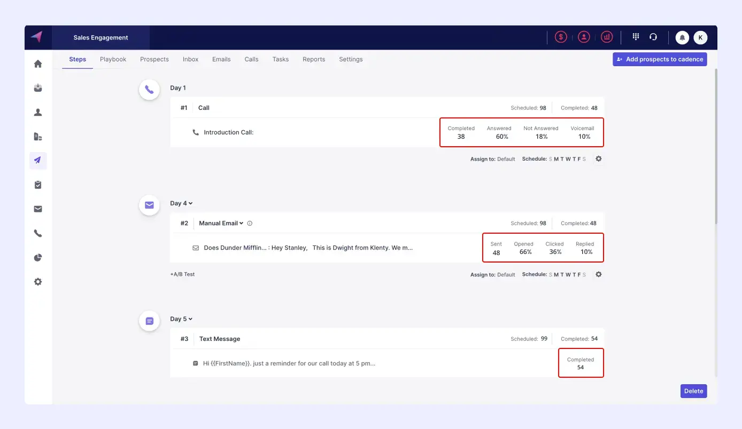
Task: Open the dialpad grid icon
Action: 636,37
